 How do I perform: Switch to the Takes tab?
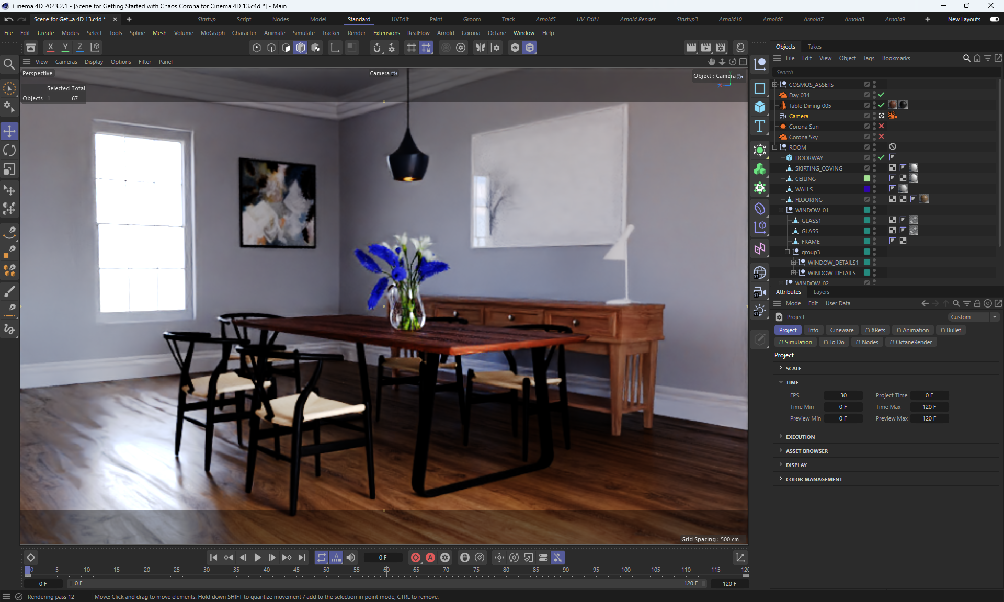coord(814,47)
